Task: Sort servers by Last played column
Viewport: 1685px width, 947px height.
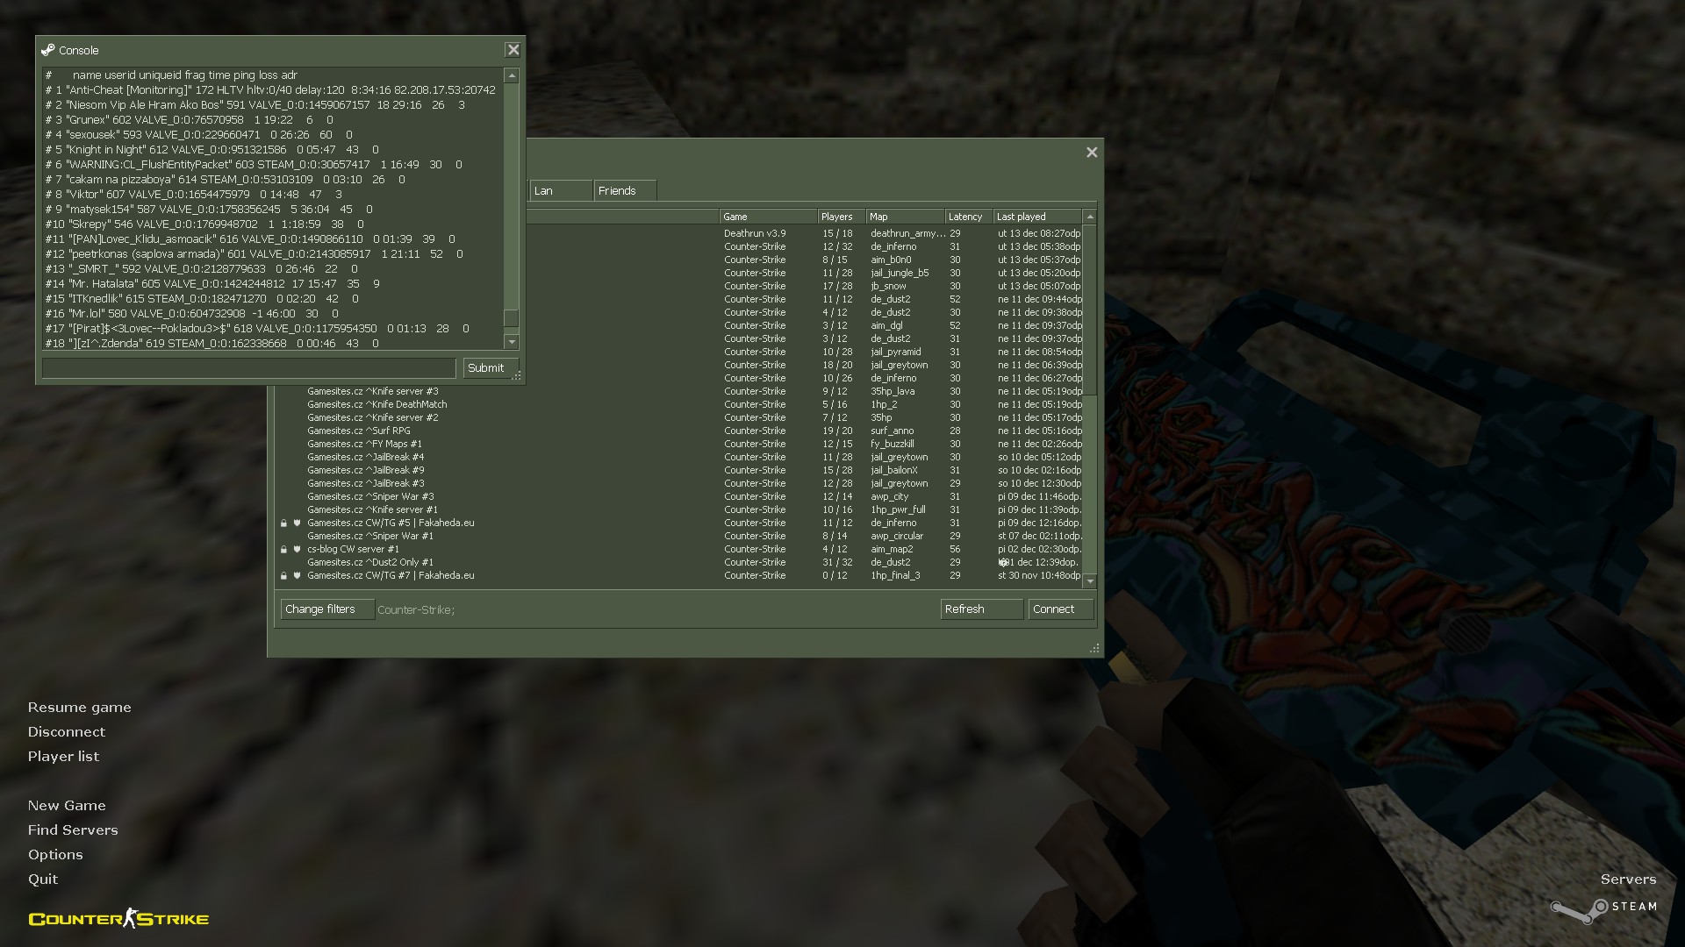Action: 1037,217
